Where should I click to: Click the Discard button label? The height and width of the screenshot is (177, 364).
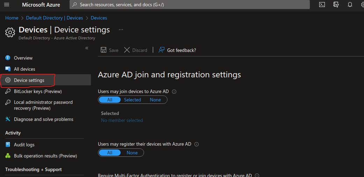click(140, 50)
